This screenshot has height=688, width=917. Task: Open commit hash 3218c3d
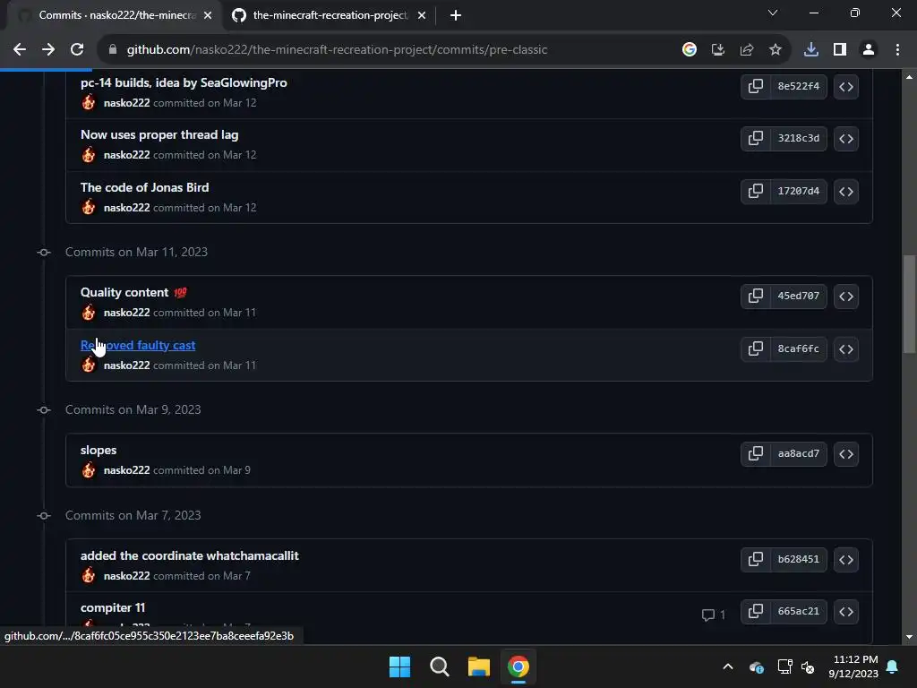pos(798,139)
